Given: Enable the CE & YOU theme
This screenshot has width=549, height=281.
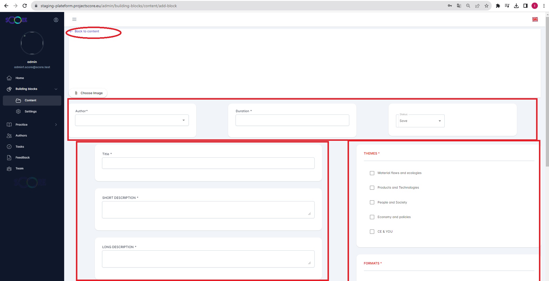Looking at the screenshot, I should (372, 232).
